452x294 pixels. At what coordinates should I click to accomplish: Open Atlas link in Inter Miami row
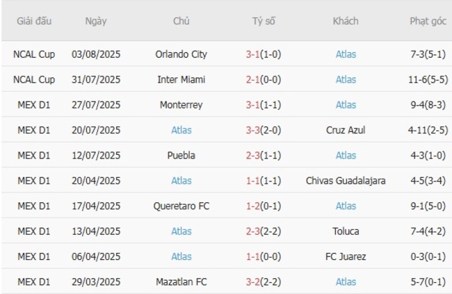tap(346, 79)
